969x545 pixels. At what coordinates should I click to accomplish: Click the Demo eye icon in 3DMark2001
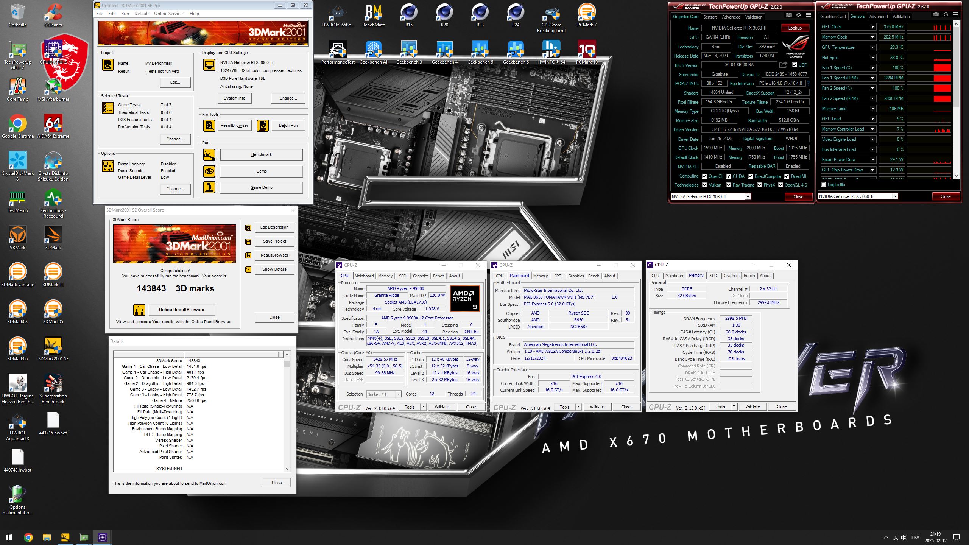point(209,171)
